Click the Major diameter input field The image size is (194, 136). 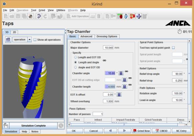pos(108,48)
